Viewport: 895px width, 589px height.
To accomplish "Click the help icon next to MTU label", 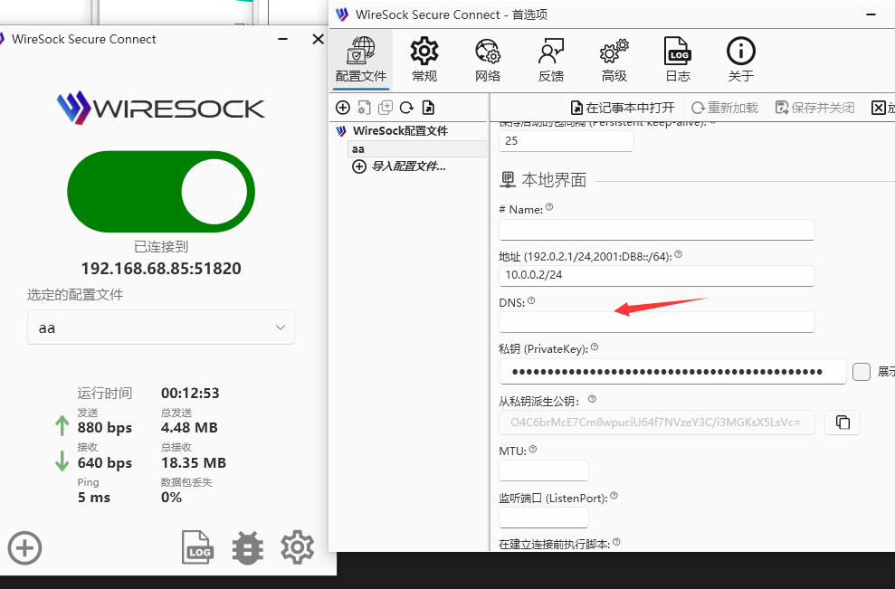I will (532, 449).
